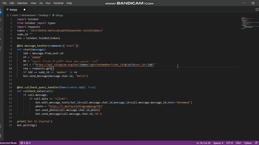Click the @bot.callback_query_handler decorator line
The image size is (259, 145).
[x=56, y=87]
